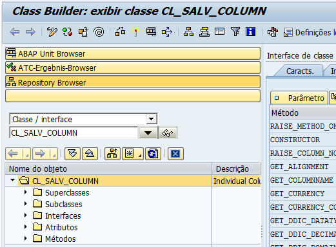
Task: Open the Classe / interface dropdown
Action: 152,119
